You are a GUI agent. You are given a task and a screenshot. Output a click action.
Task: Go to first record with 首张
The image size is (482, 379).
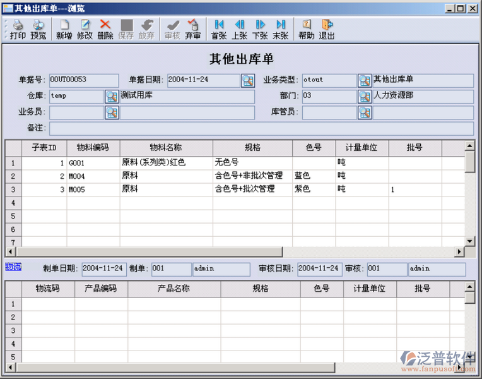(219, 29)
